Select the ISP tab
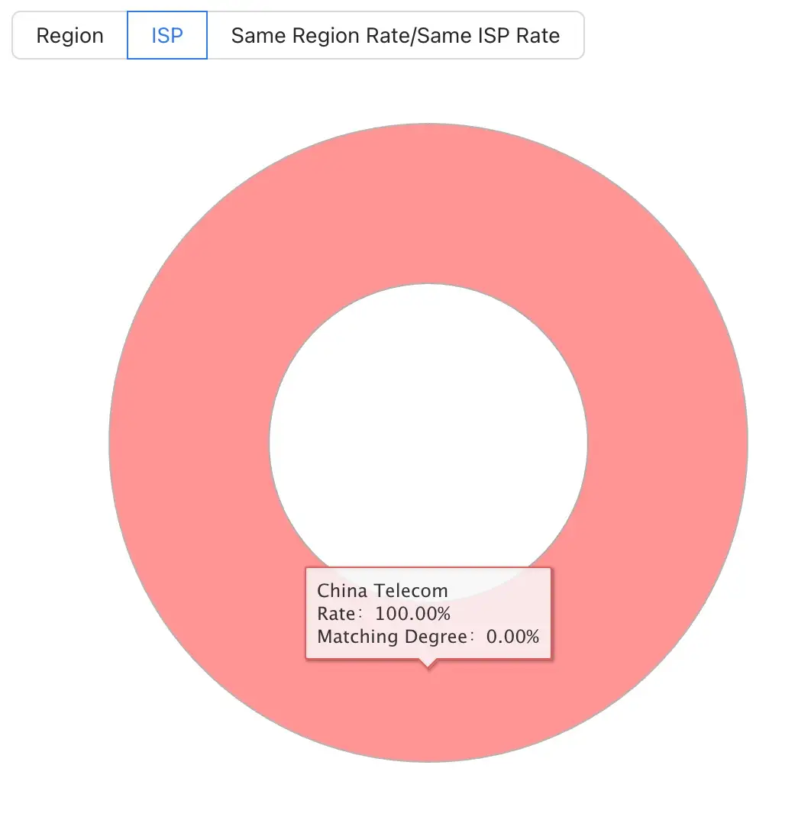The image size is (811, 820). click(166, 36)
